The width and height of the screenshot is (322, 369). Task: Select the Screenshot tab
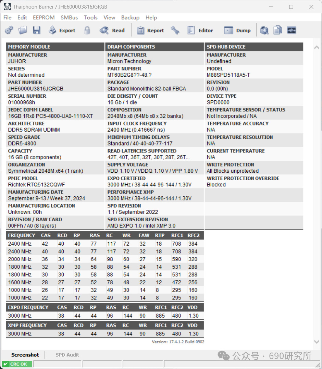[x=25, y=355]
